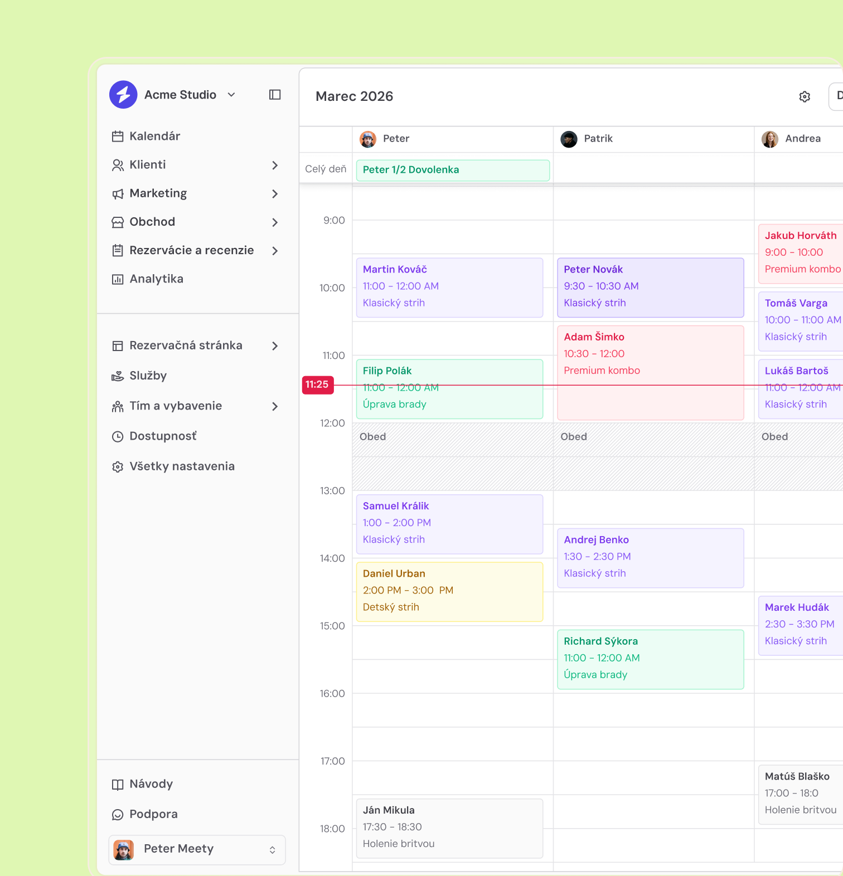843x876 pixels.
Task: Select Patrik's avatar in column header
Action: pos(569,139)
